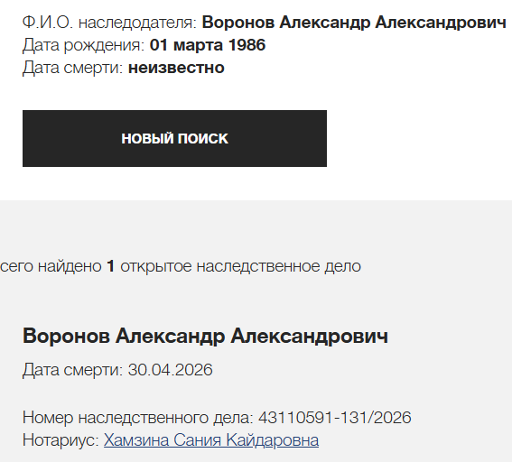Click the Дата рождения label

[84, 45]
